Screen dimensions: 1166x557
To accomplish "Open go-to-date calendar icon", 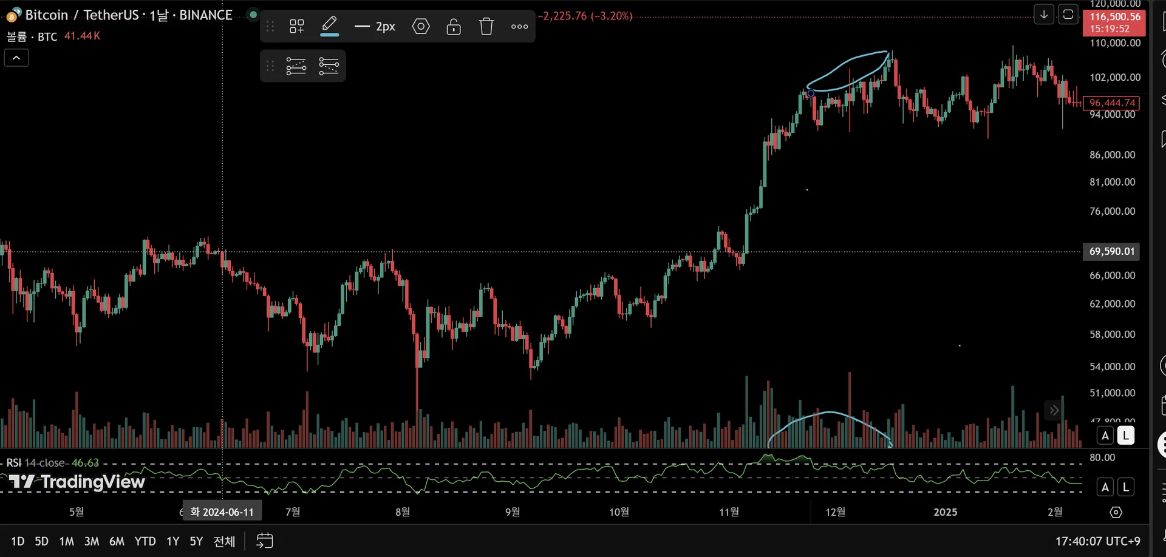I will 265,541.
